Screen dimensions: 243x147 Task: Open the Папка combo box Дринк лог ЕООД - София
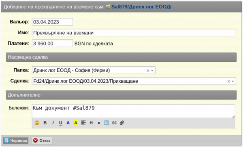pos(94,70)
